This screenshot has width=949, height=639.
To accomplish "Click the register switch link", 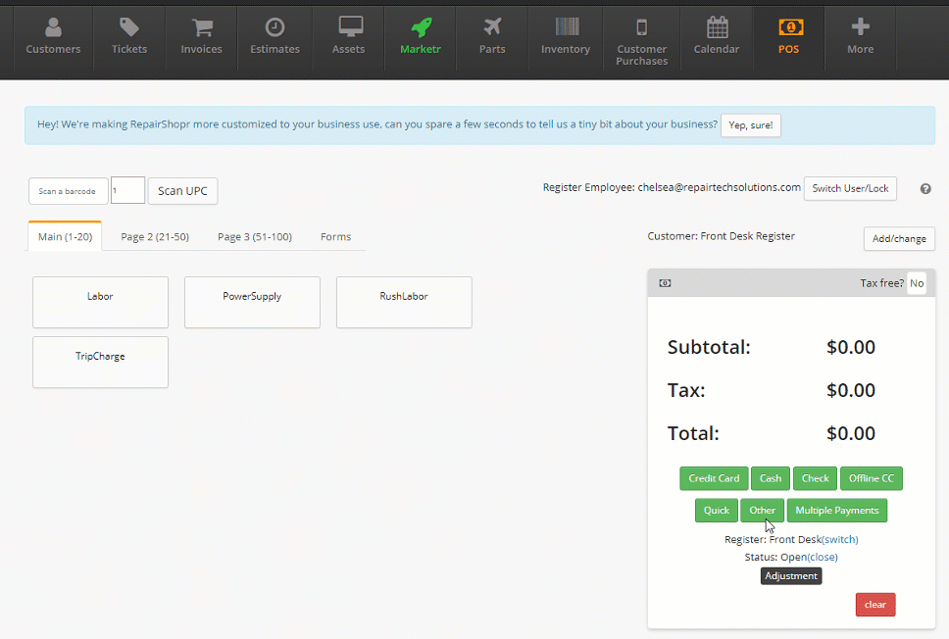I will coord(840,539).
